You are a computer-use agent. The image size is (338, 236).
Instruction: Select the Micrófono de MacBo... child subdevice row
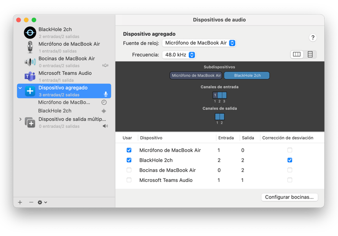click(x=64, y=102)
